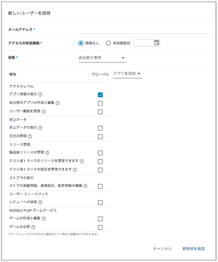218x262 pixels.
Task: Expand the アプリを追加 dropdown
Action: [127, 74]
